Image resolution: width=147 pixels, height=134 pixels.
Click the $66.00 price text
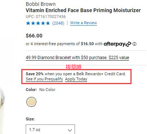[x=34, y=36]
